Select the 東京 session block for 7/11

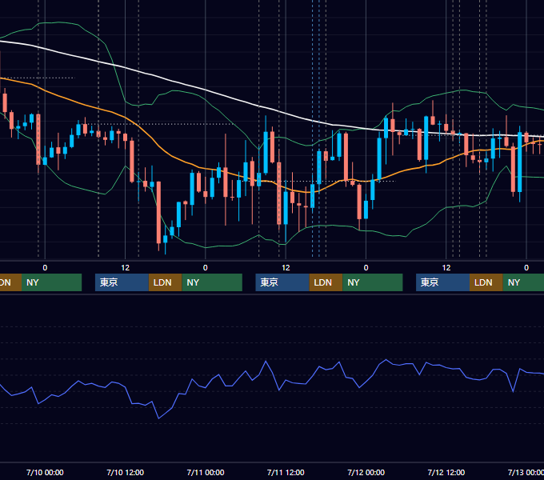pos(282,282)
